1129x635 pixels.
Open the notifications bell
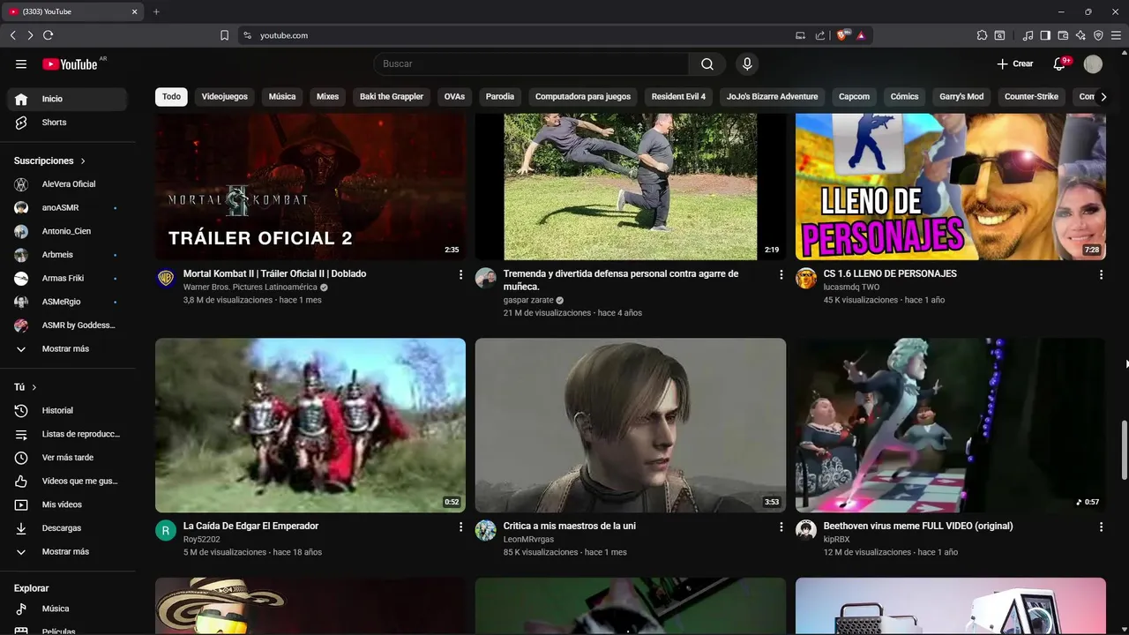[1060, 63]
